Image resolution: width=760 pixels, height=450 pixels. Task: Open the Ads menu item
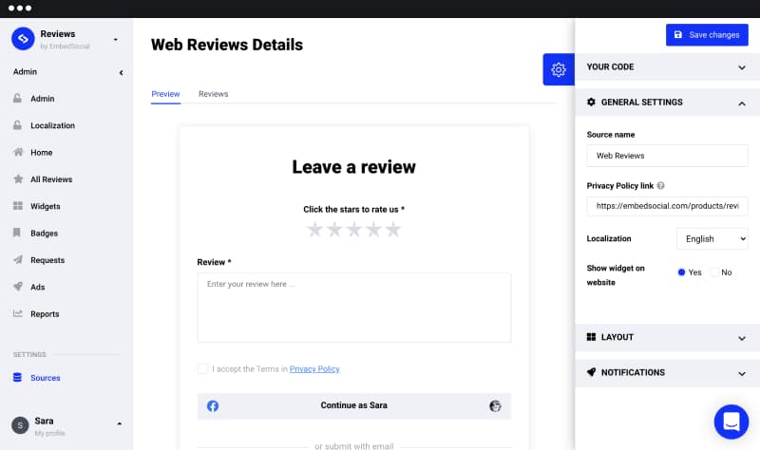[37, 287]
